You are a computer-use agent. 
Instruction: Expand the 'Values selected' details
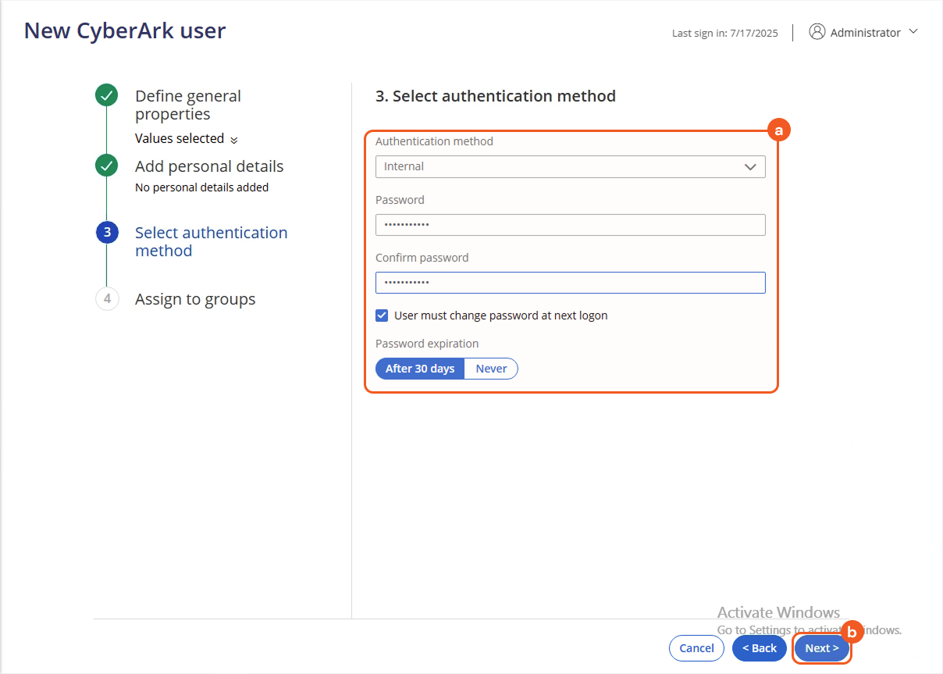pos(187,138)
